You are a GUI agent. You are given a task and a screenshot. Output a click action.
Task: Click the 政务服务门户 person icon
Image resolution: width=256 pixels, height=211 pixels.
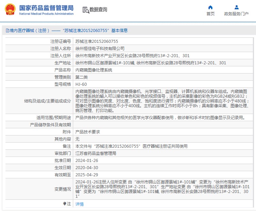[x=236, y=7]
